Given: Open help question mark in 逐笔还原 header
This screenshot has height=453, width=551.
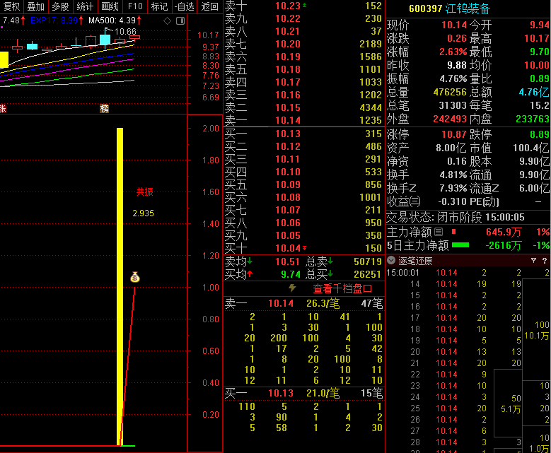Looking at the screenshot, I should click(545, 260).
